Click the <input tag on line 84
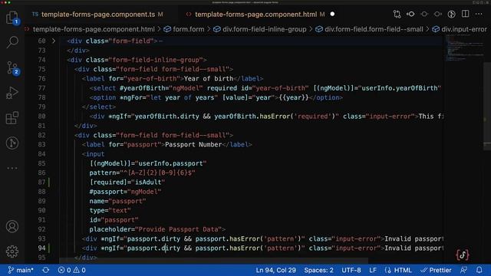 [x=94, y=154]
